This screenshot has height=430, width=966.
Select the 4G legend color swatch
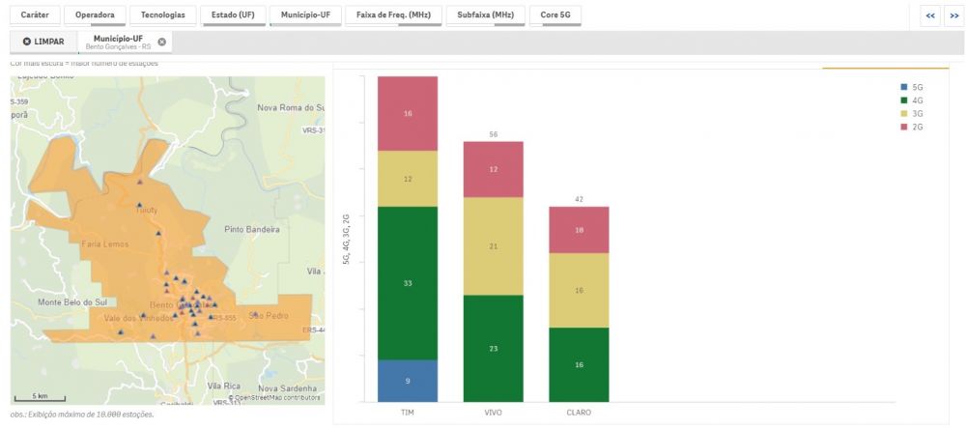point(903,100)
